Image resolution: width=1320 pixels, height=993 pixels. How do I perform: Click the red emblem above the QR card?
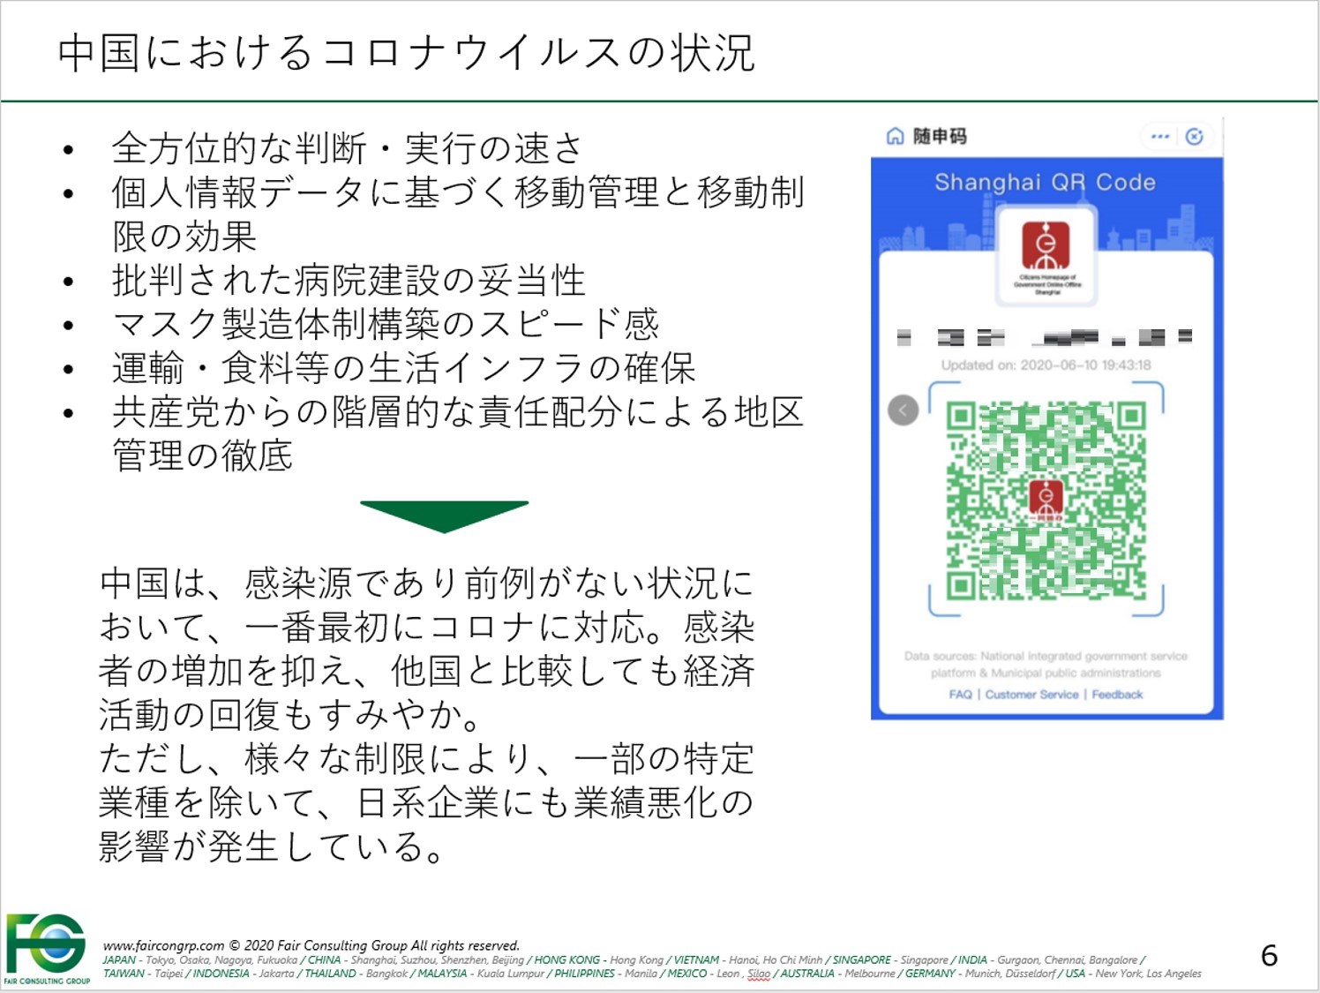[1046, 245]
